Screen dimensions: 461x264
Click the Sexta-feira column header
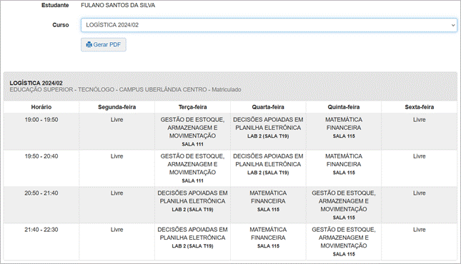pos(420,107)
